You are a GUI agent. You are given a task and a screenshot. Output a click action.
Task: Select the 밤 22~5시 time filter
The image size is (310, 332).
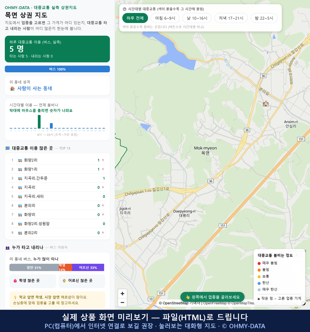(264, 18)
